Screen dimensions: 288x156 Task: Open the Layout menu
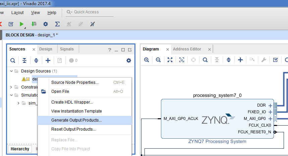(17, 13)
